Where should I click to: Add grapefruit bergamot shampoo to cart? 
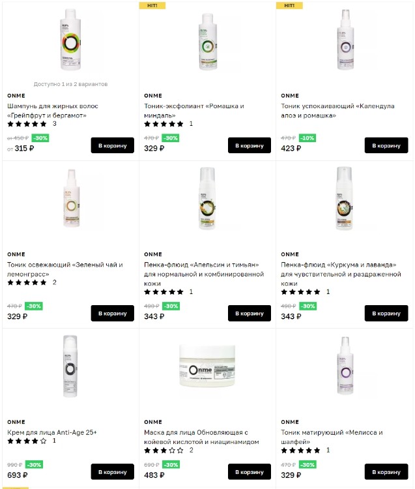click(x=113, y=145)
